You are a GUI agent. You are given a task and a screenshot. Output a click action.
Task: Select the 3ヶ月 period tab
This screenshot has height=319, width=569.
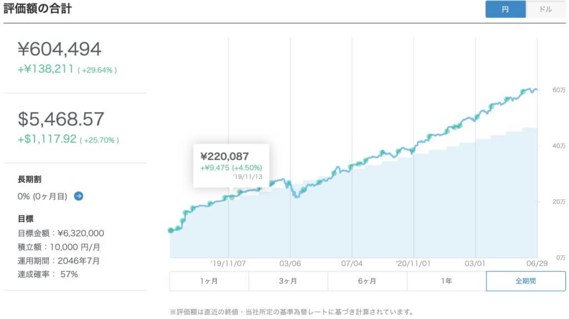pos(288,281)
